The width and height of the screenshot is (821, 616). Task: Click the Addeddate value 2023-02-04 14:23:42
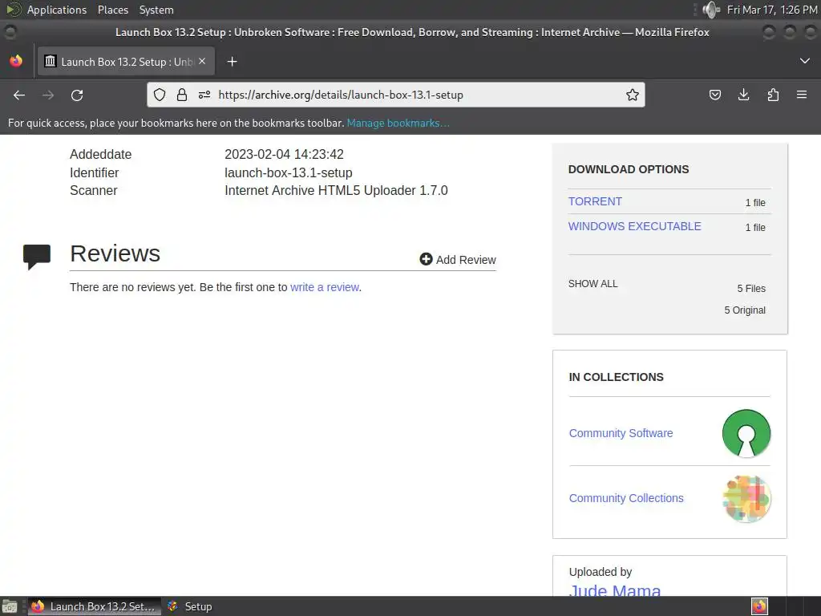click(285, 155)
